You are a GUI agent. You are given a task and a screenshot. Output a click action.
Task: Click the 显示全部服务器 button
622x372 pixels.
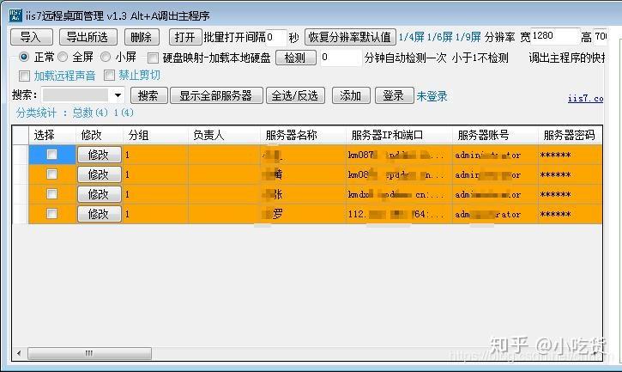(x=216, y=95)
